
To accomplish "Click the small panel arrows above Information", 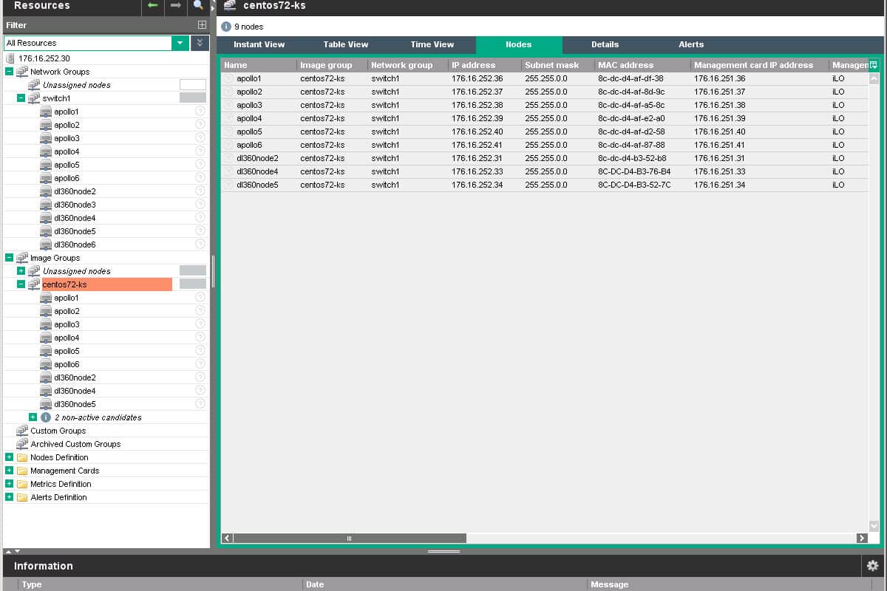I will click(x=13, y=551).
